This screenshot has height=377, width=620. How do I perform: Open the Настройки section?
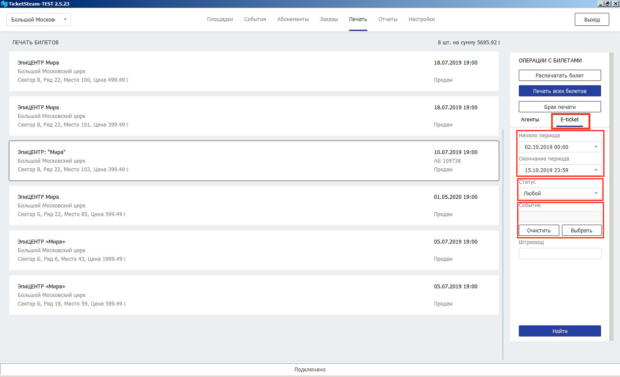[422, 19]
